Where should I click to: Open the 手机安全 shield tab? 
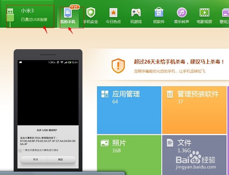90,16
